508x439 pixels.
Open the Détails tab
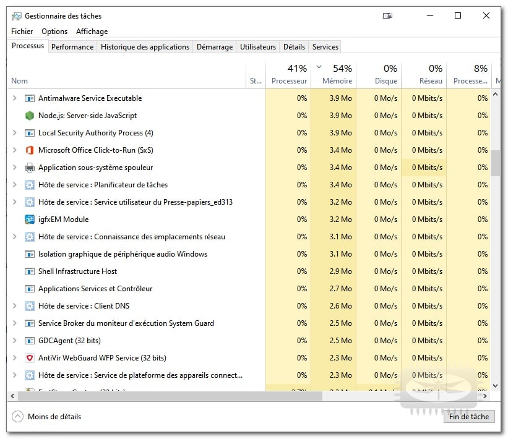point(294,47)
